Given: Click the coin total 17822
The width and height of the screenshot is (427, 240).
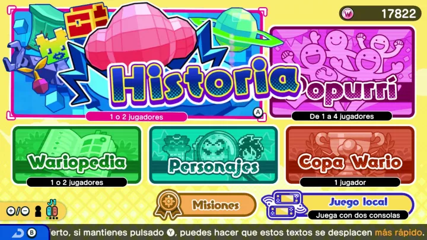Looking at the screenshot, I should (x=399, y=14).
